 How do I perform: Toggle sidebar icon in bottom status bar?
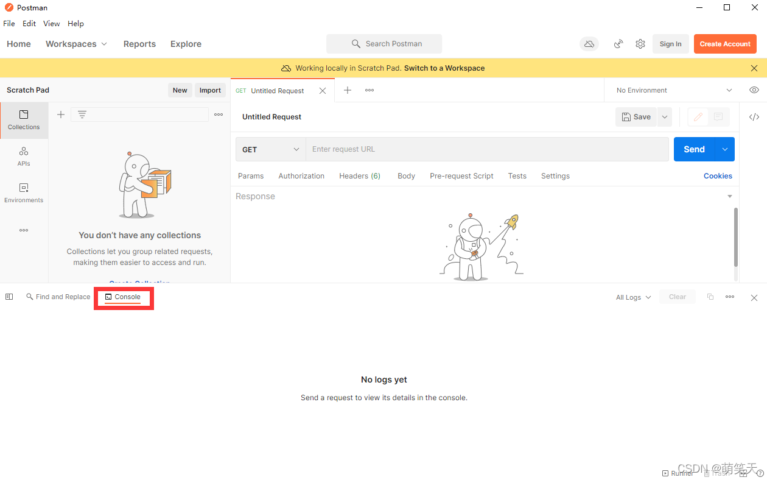9,297
